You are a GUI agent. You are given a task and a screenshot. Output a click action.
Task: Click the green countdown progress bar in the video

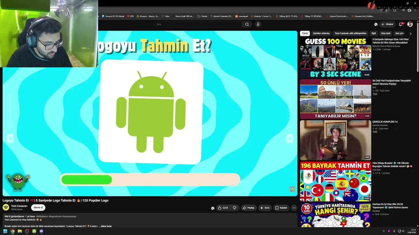point(87,180)
